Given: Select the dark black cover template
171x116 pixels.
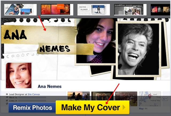Looking at the screenshot, I should click(160, 10).
